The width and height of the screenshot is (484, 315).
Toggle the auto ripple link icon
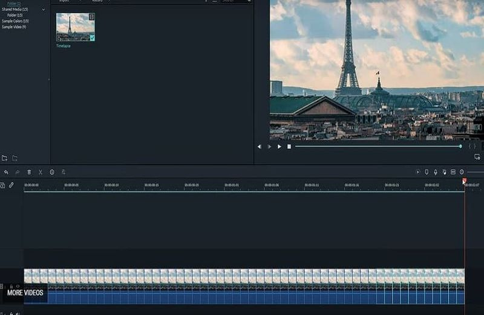pos(11,185)
